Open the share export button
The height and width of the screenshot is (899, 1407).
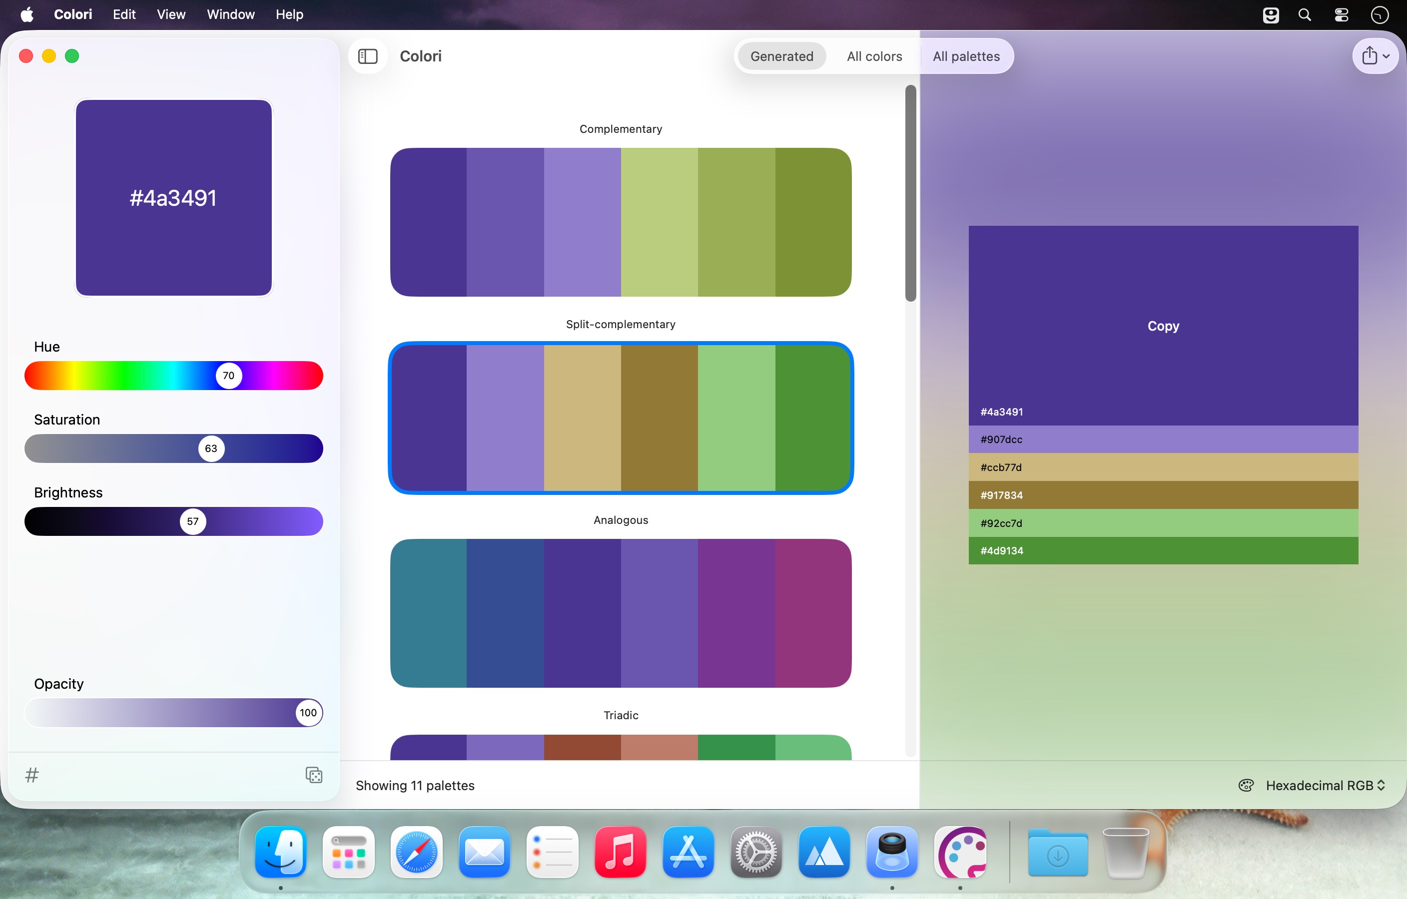tap(1375, 56)
